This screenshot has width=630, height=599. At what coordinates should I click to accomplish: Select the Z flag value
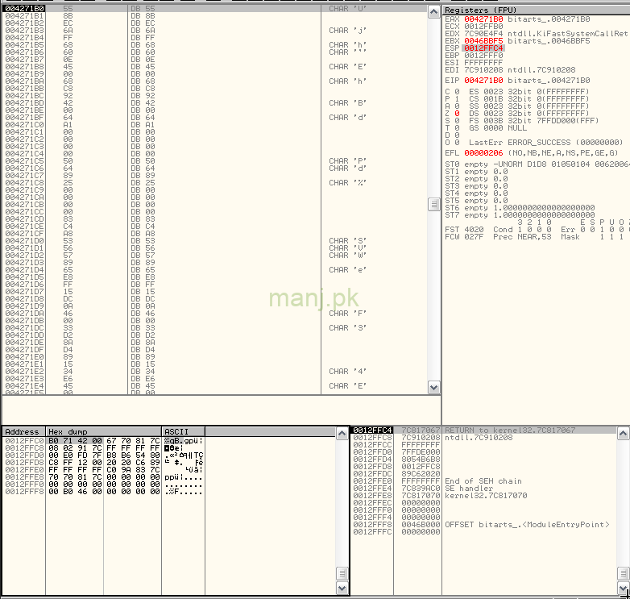[457, 113]
